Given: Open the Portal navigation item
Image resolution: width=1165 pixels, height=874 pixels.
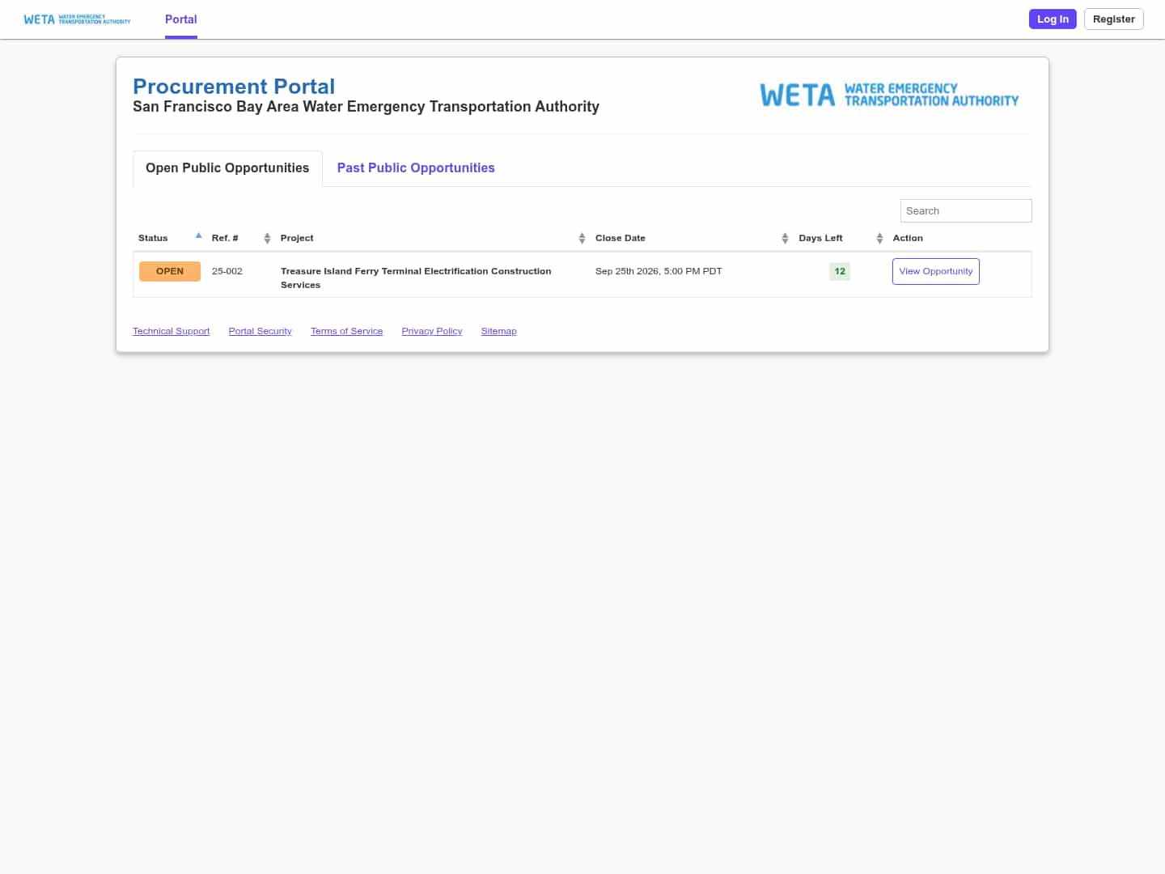Looking at the screenshot, I should tap(181, 19).
